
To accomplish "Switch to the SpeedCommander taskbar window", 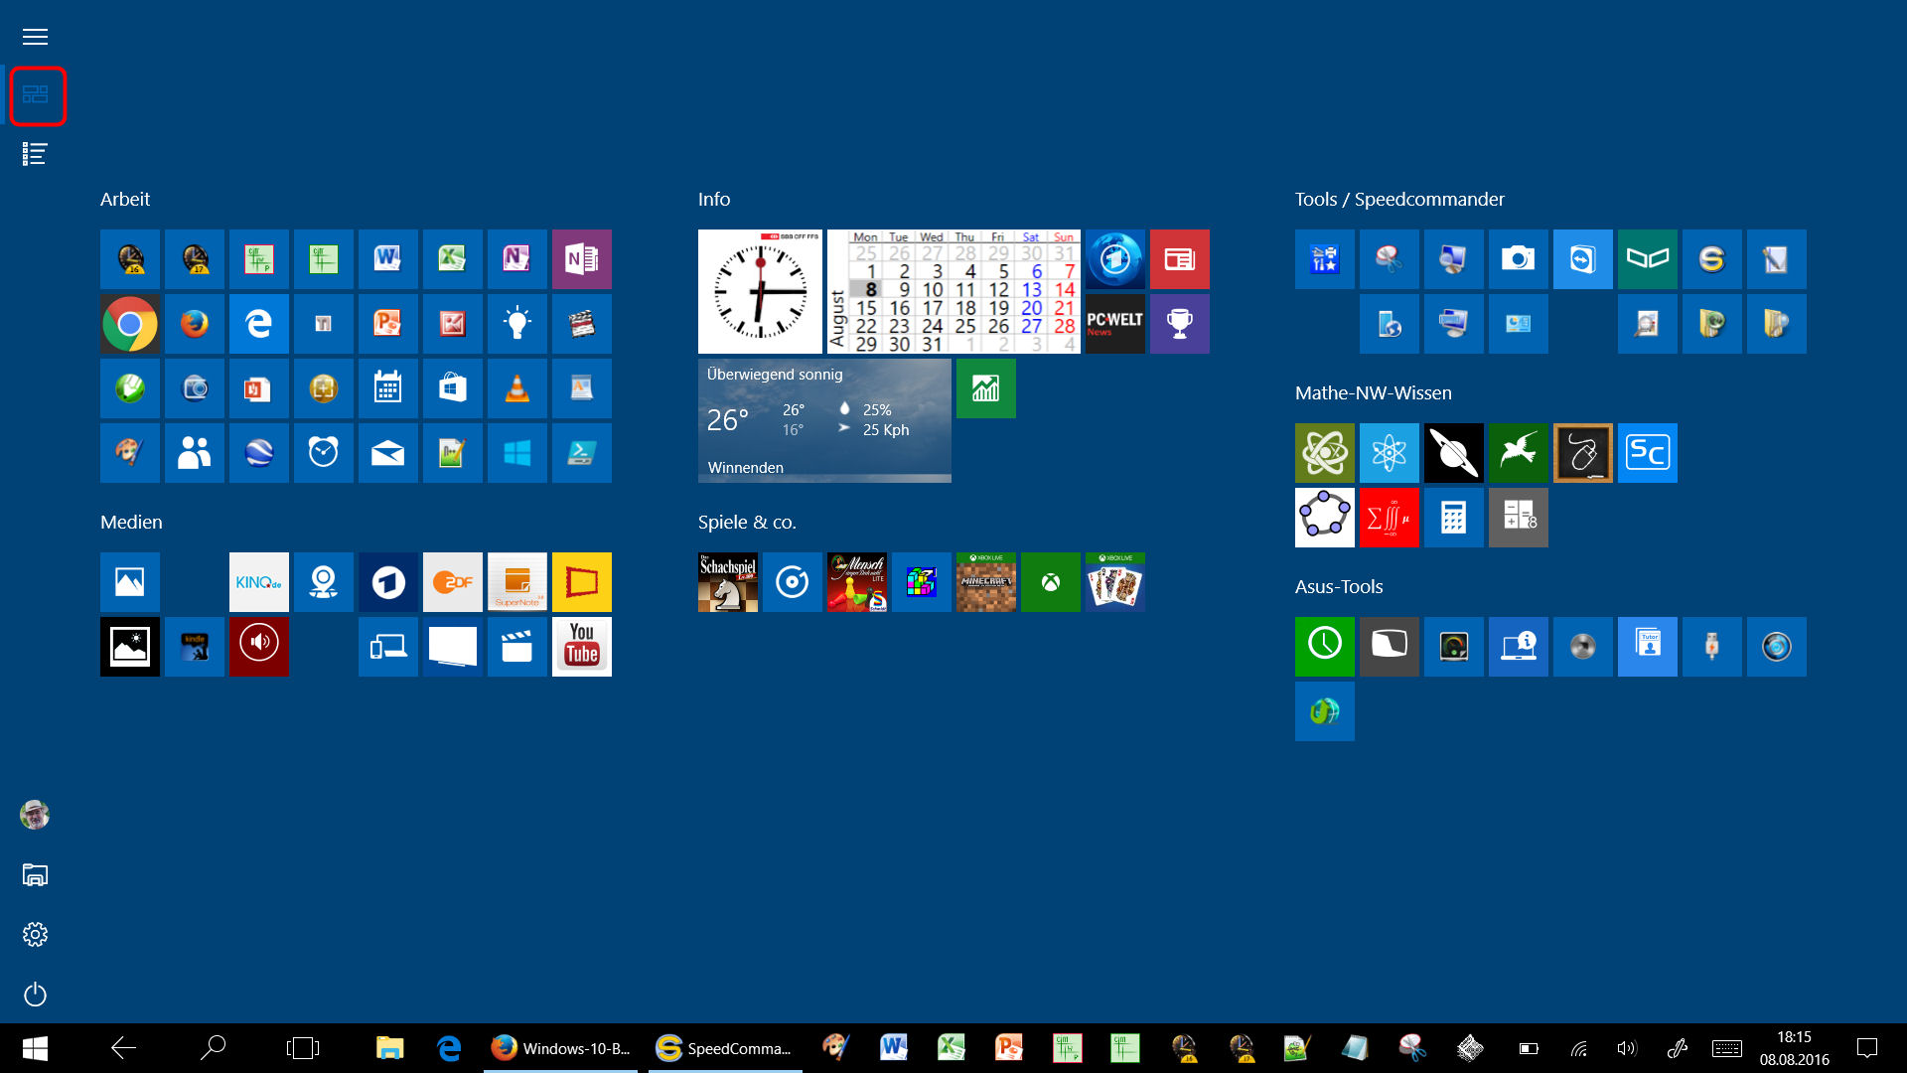I will [725, 1048].
